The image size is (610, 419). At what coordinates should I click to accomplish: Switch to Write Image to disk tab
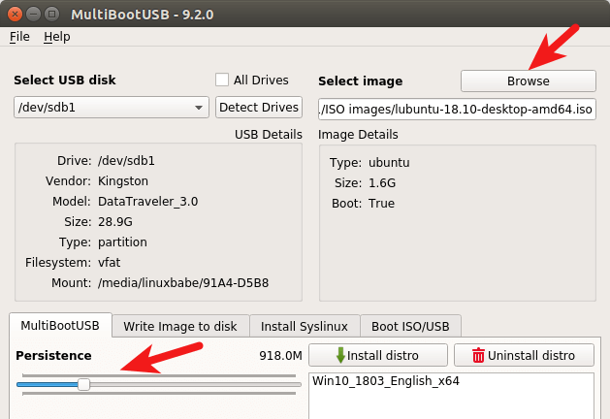pyautogui.click(x=180, y=326)
